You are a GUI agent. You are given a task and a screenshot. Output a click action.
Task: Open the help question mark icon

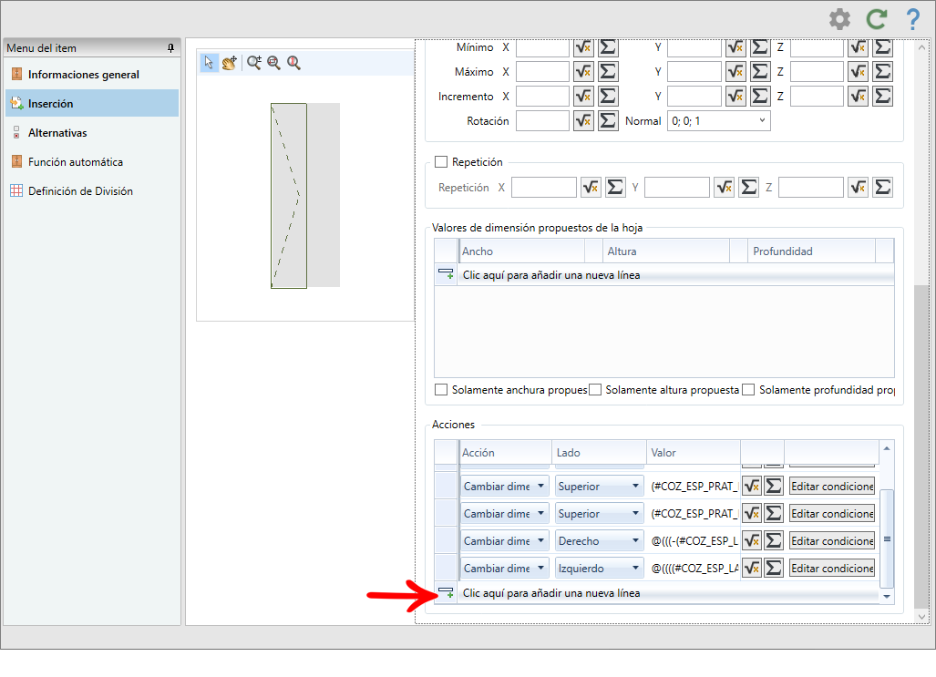pyautogui.click(x=912, y=19)
